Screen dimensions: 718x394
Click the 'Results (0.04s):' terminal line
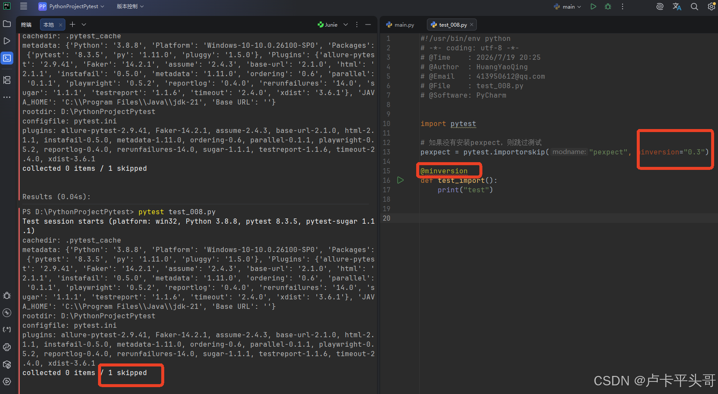(x=57, y=197)
